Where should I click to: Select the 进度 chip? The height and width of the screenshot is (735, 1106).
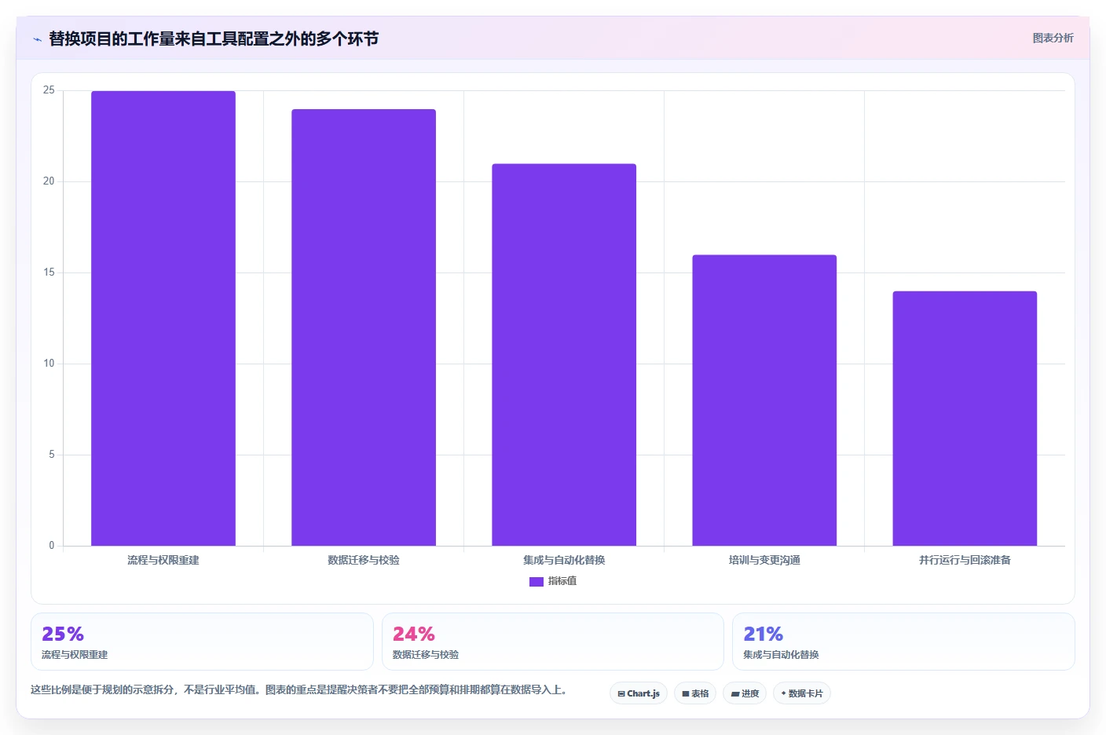(745, 693)
